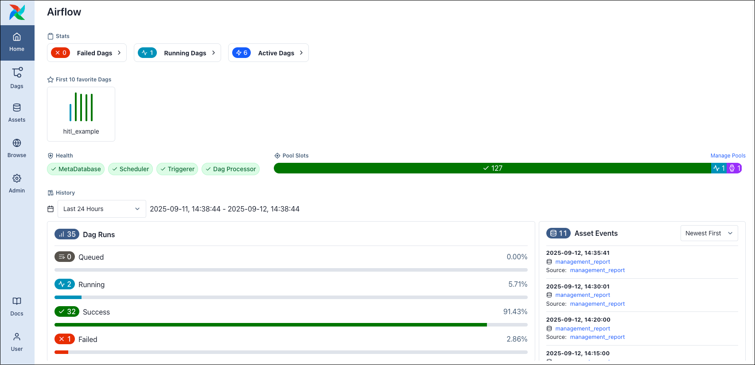Open the Browse globe menu
Screen dimensions: 755x365
click(x=17, y=148)
